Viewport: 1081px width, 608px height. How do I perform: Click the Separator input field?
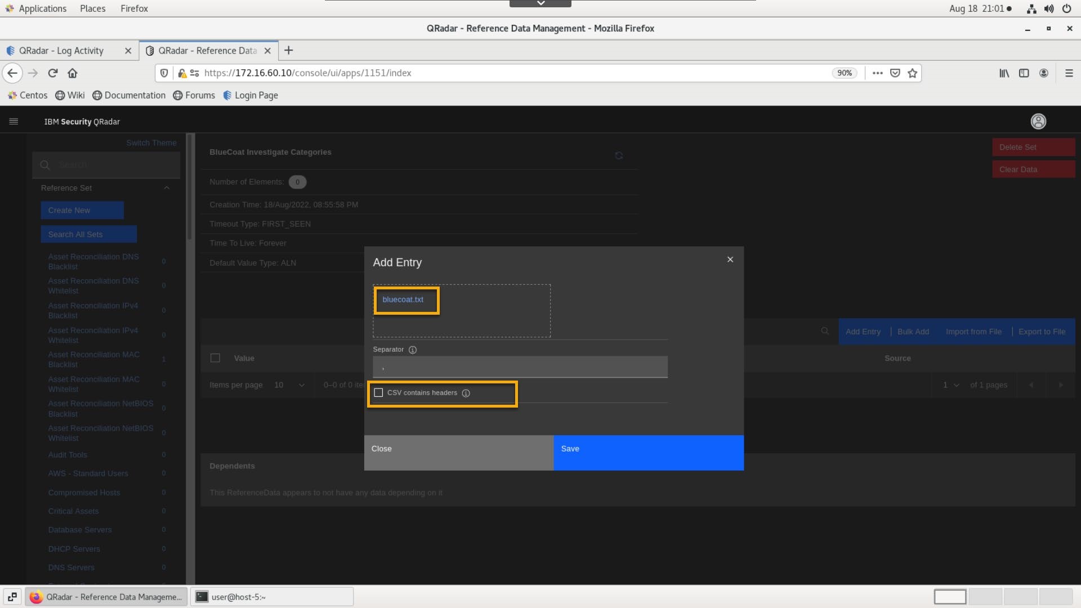tap(520, 367)
